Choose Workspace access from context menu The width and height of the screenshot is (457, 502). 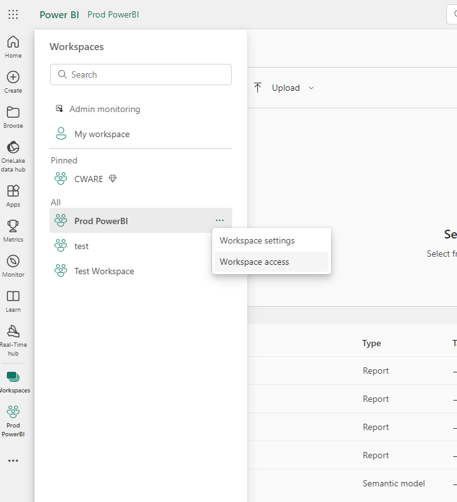click(254, 262)
